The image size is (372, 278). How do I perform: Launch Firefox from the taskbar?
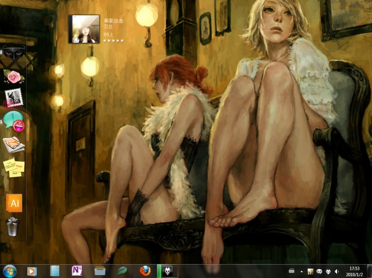(x=145, y=271)
